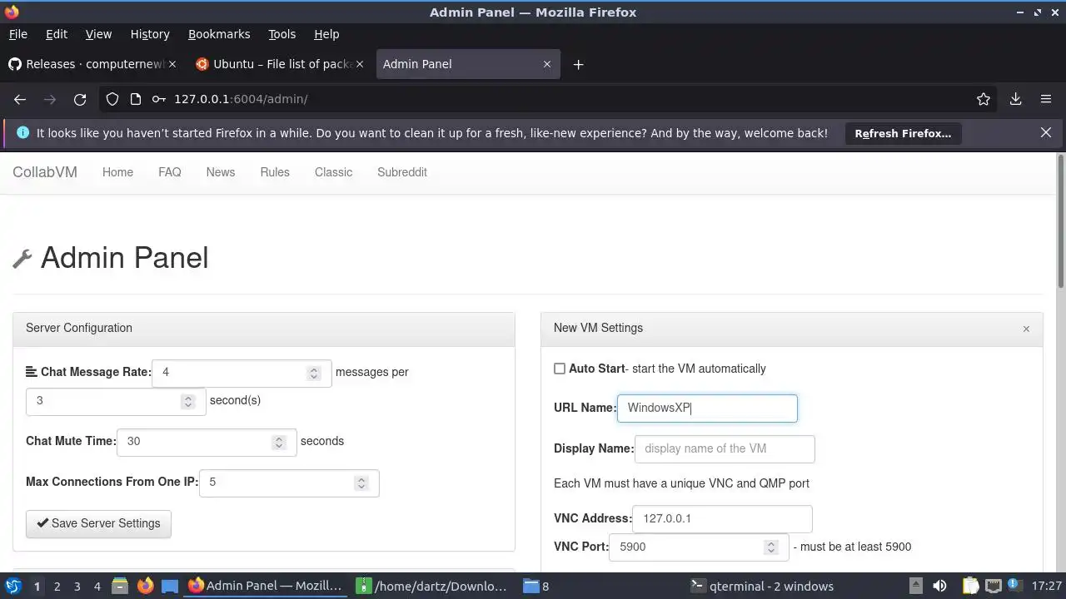Viewport: 1066px width, 599px height.
Task: Open the Rules nav link
Action: click(275, 172)
